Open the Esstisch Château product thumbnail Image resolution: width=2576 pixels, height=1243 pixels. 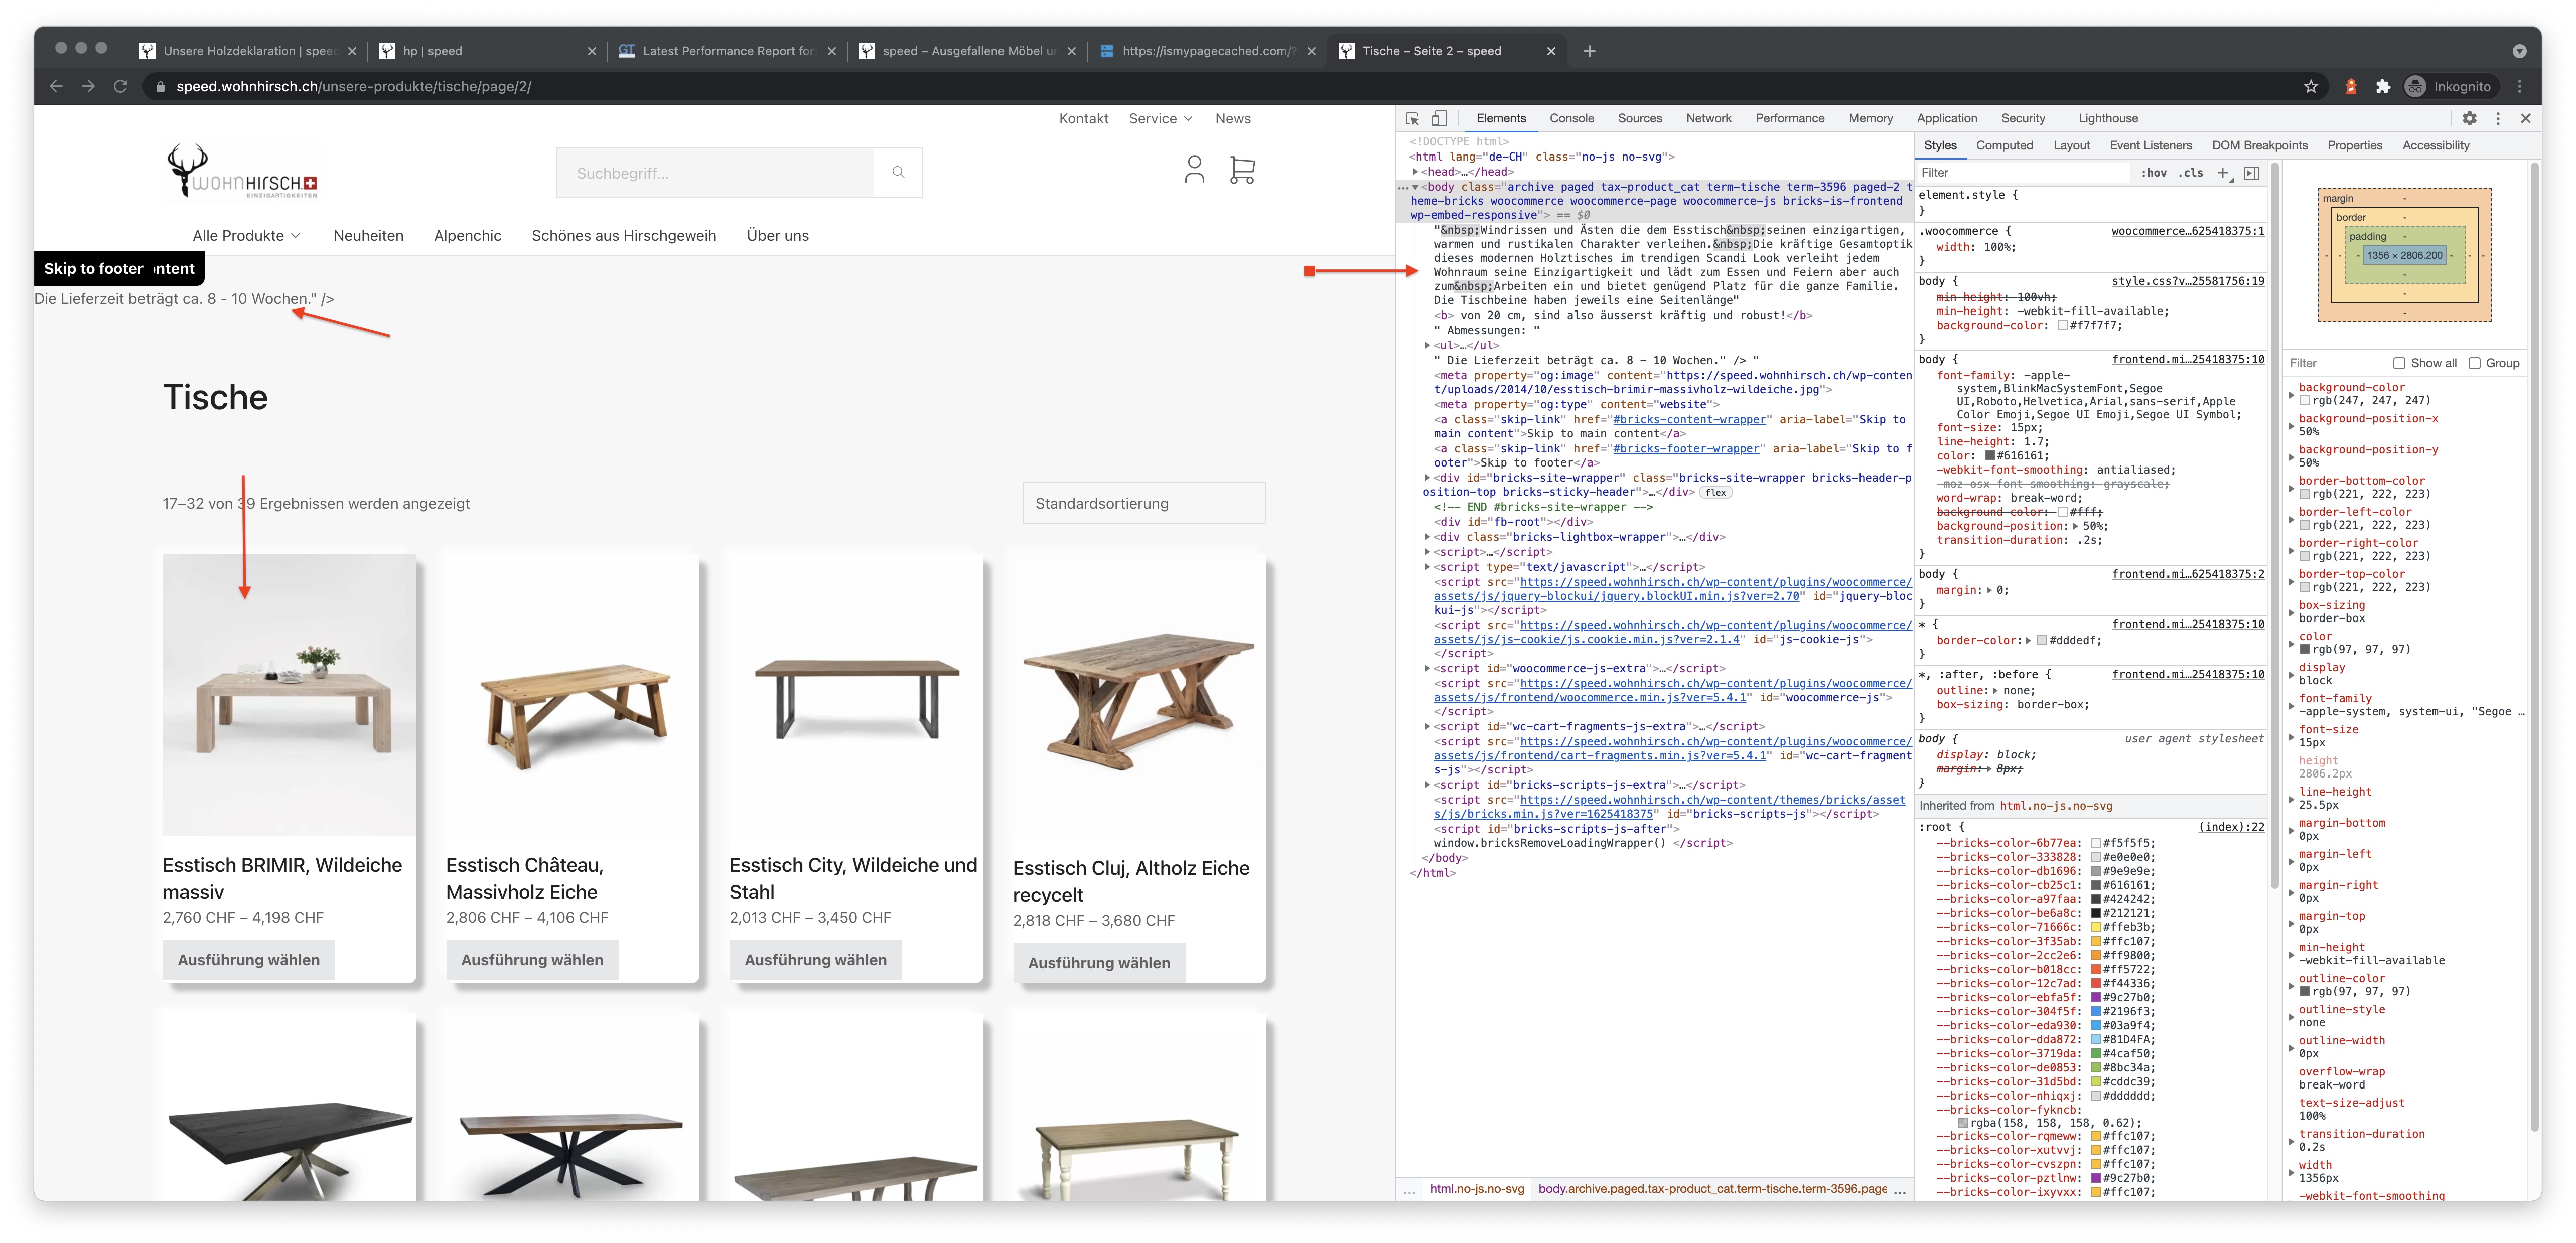[x=572, y=695]
